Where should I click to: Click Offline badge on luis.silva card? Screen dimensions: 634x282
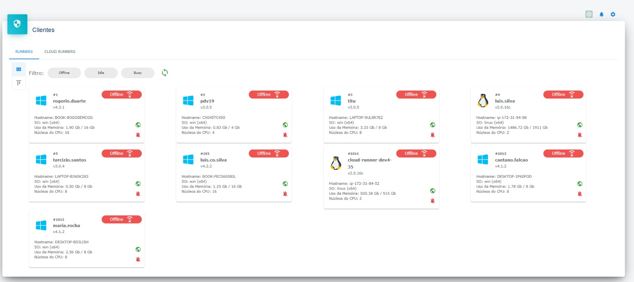pyautogui.click(x=563, y=94)
